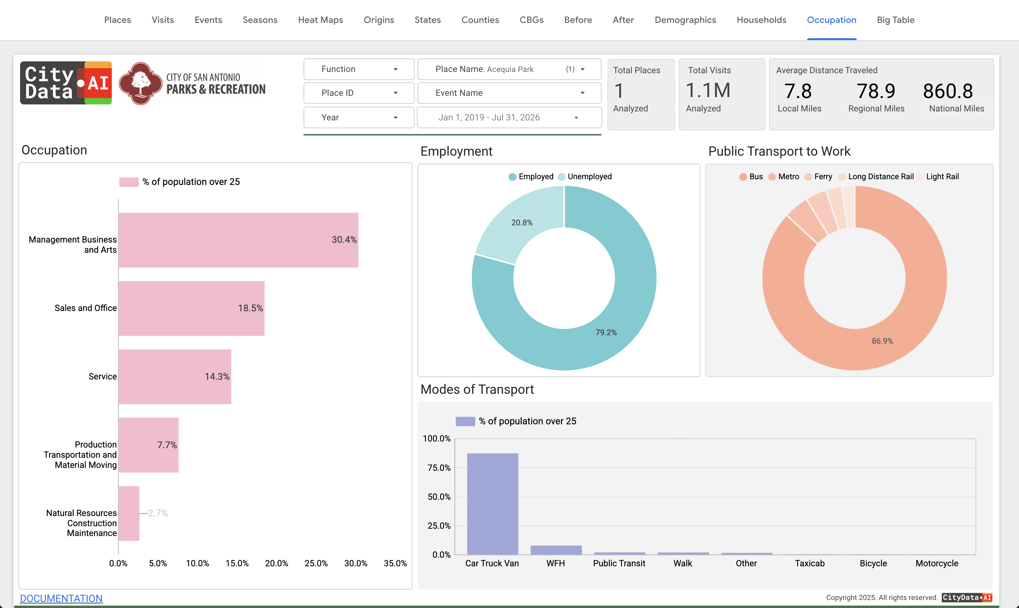Screen dimensions: 1019x608
Task: Open the Function dropdown
Action: coord(359,69)
